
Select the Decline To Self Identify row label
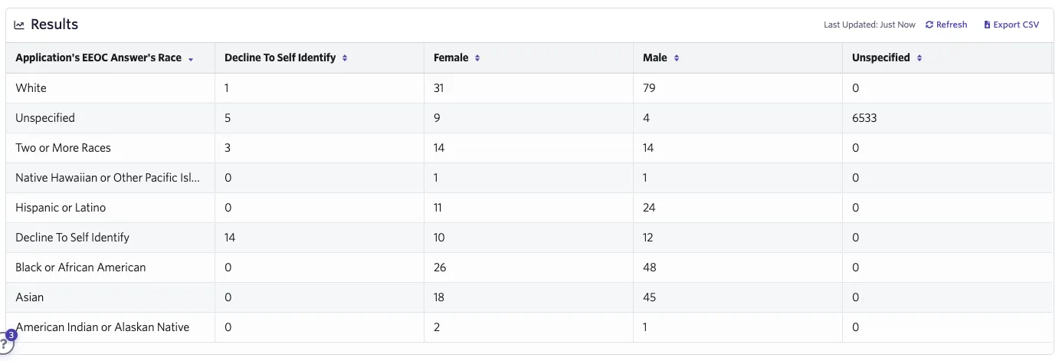[72, 238]
